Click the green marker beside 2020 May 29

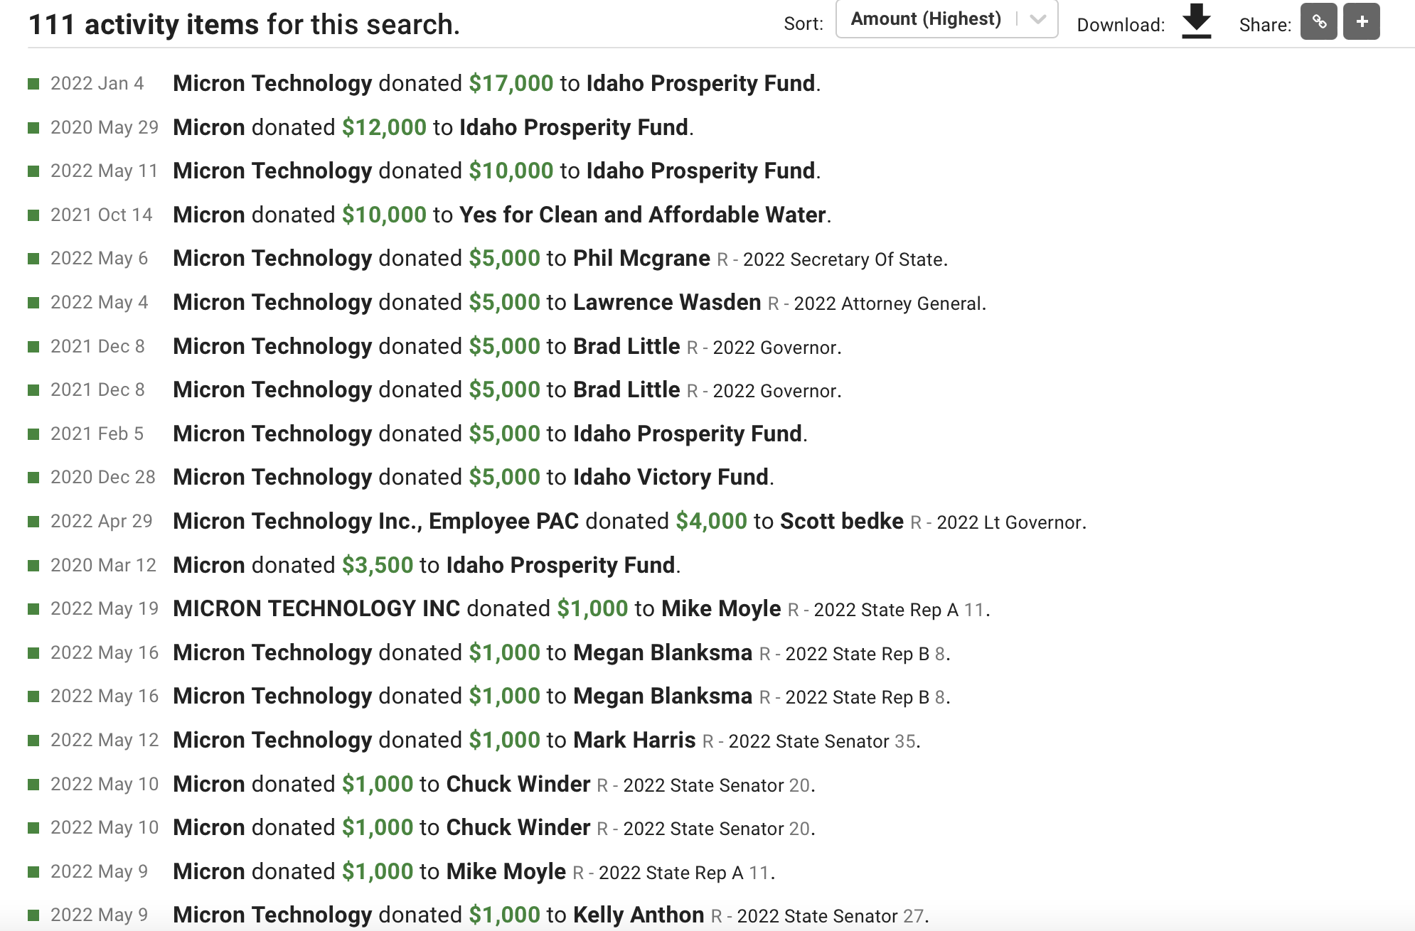tap(33, 128)
